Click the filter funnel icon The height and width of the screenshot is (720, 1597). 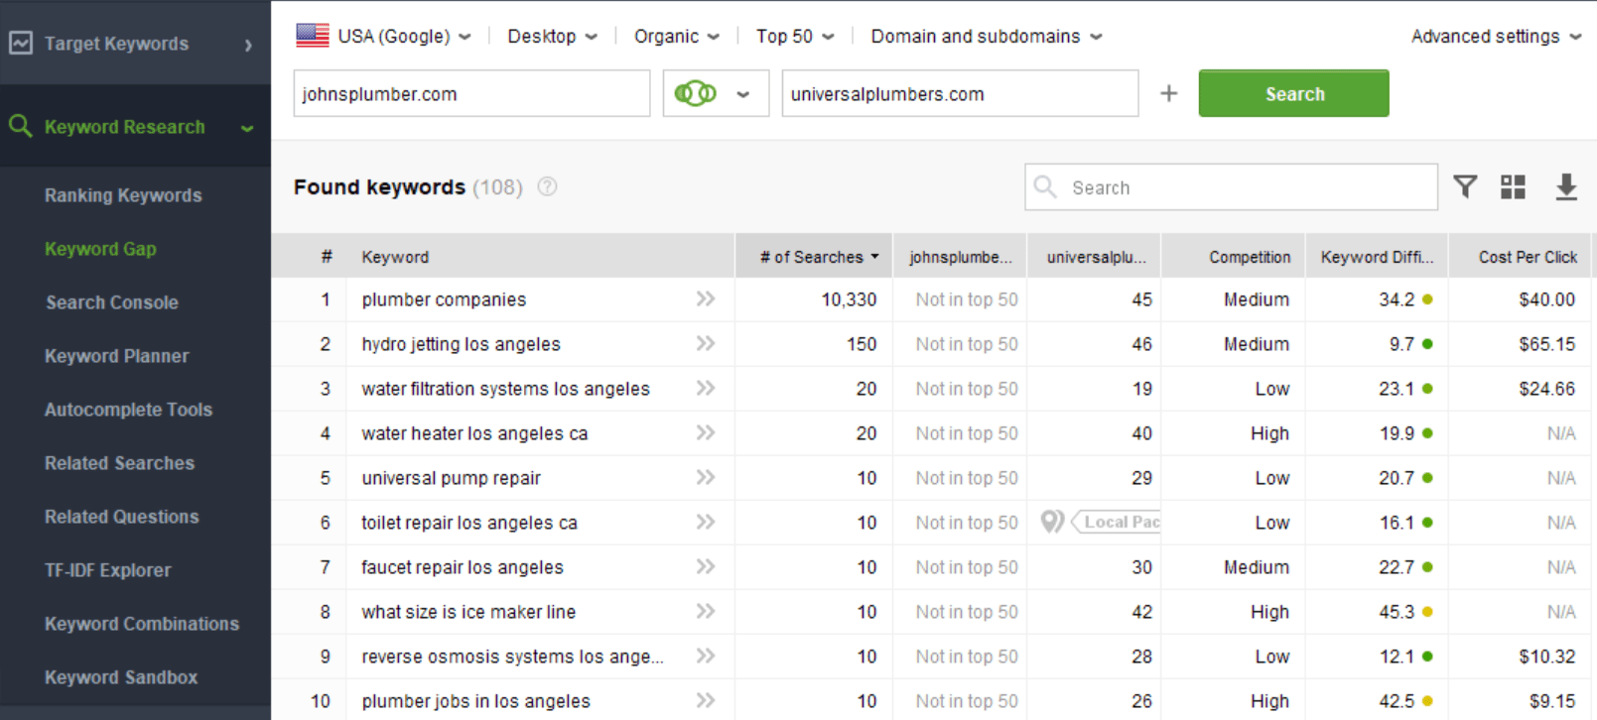[x=1465, y=186]
